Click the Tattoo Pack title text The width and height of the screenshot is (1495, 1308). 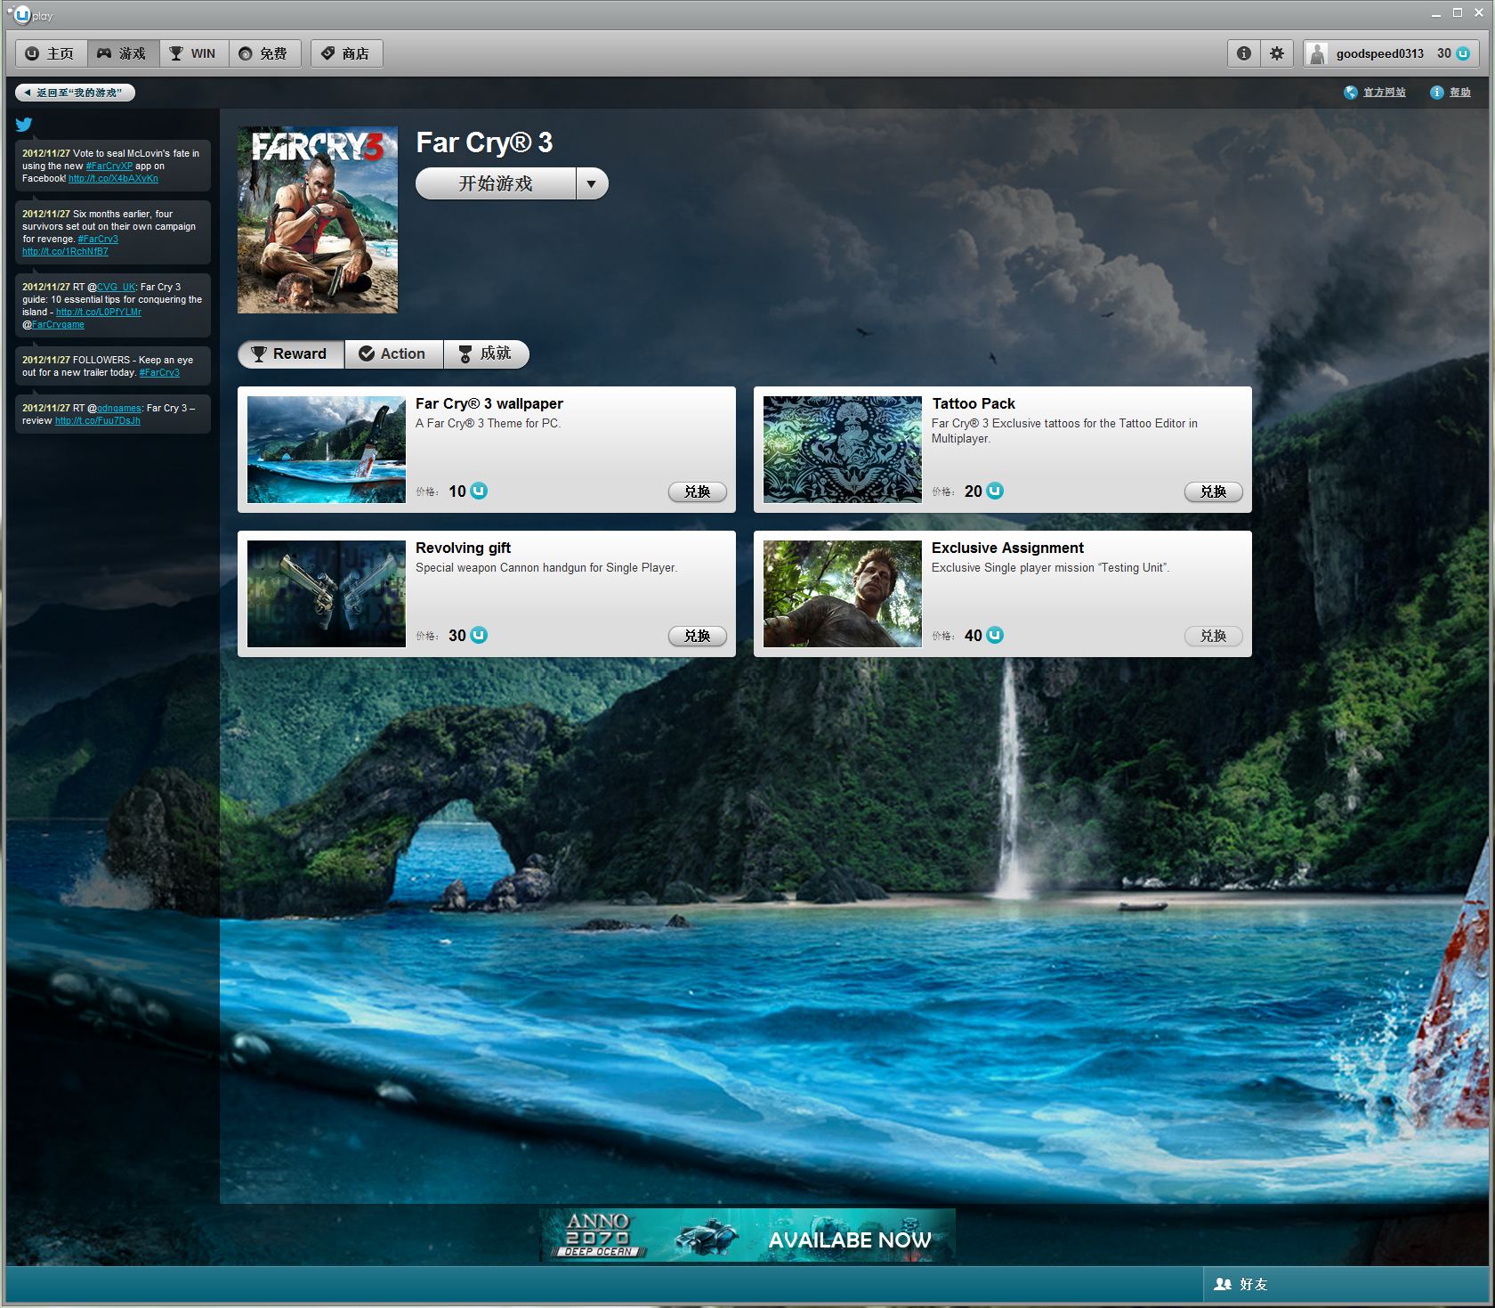pos(974,403)
